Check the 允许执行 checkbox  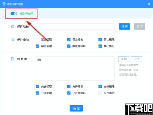[x=100, y=93]
